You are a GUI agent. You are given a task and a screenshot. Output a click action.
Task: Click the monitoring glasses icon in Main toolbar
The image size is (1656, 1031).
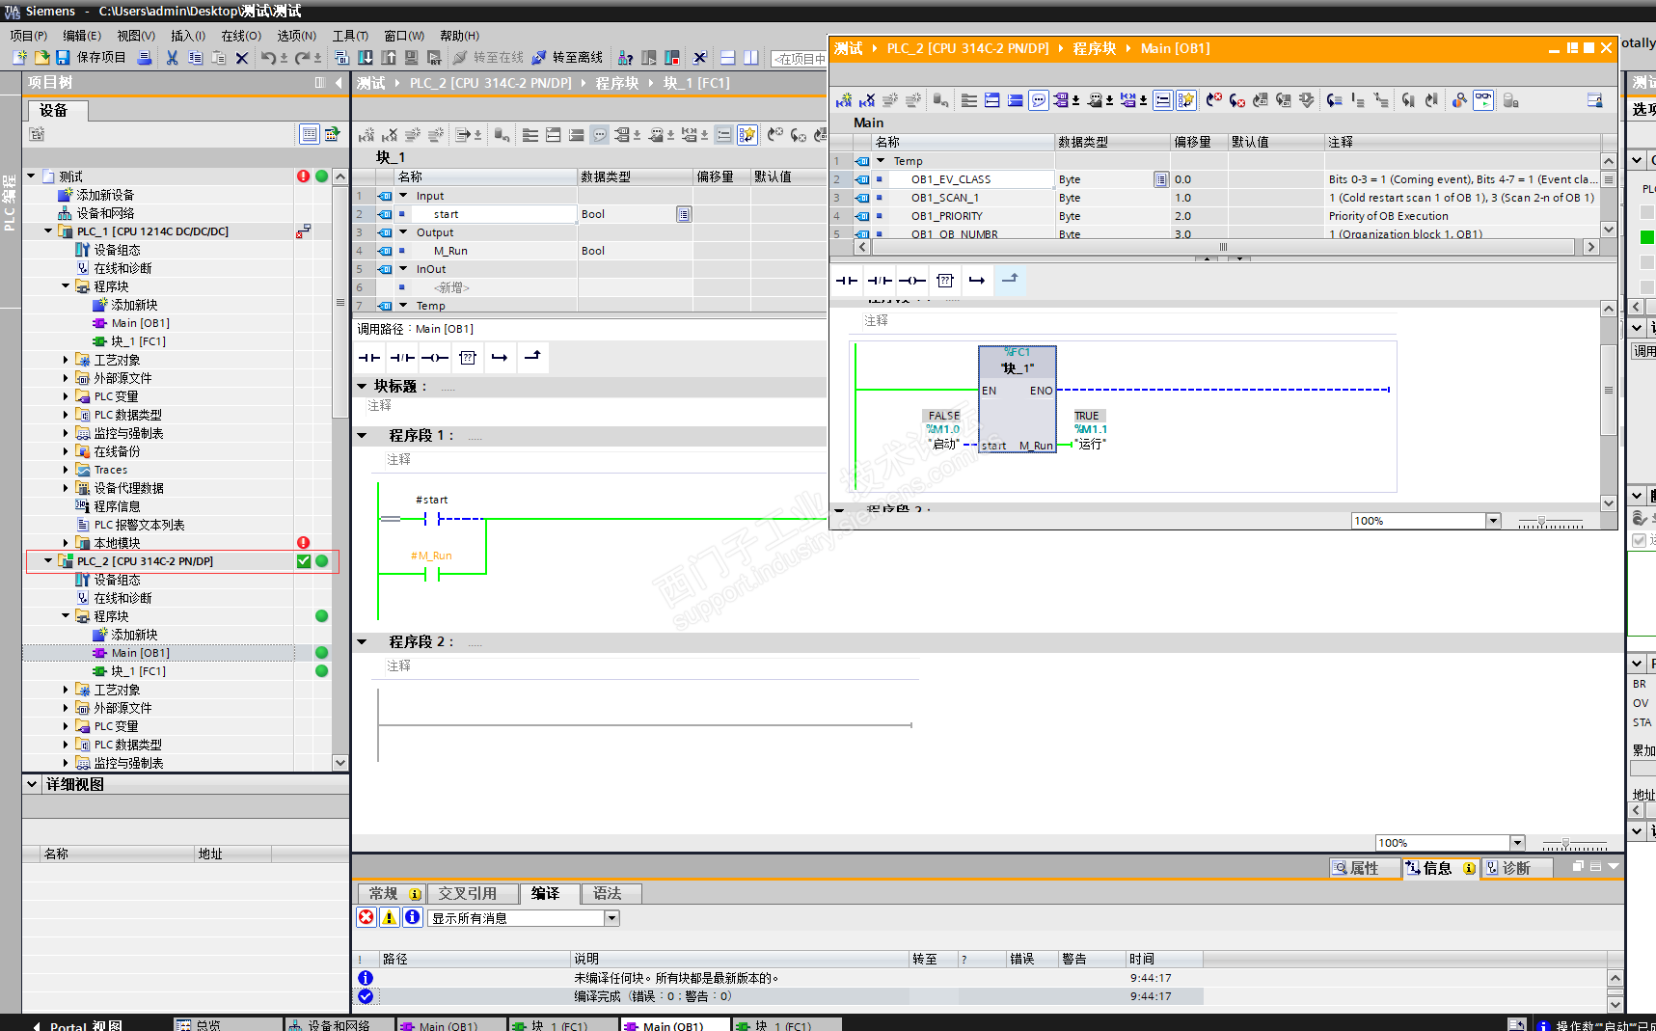[1483, 100]
